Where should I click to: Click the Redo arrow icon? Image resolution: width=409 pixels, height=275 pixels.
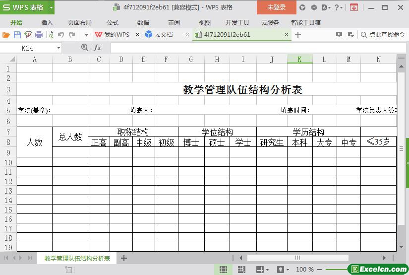tap(72, 35)
